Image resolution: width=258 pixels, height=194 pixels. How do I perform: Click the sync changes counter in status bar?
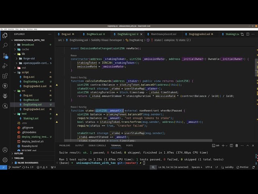[28, 167]
